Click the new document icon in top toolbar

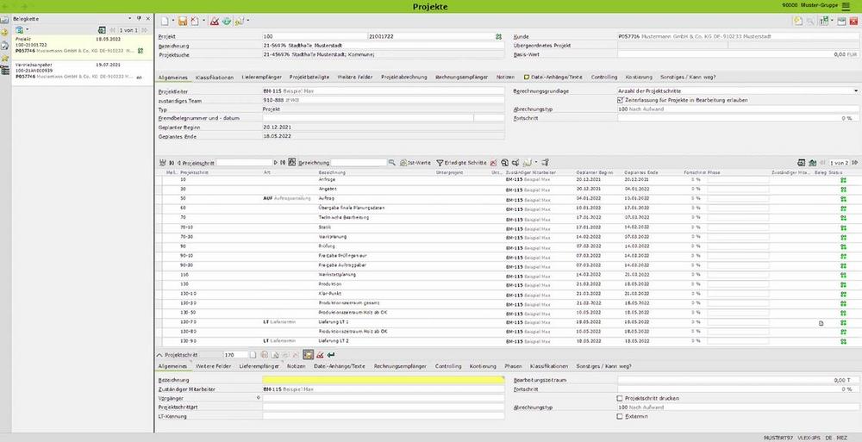pyautogui.click(x=164, y=21)
